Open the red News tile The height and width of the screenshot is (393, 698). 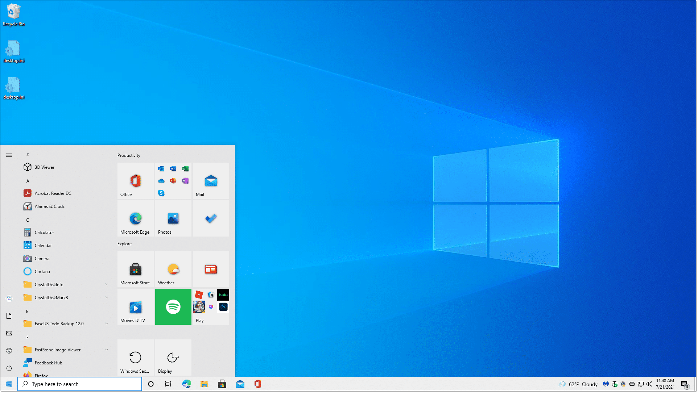point(211,269)
